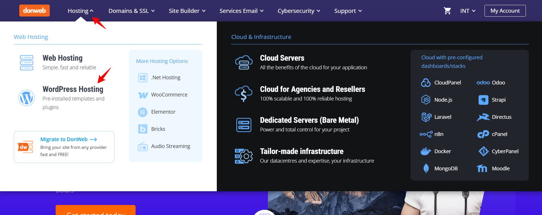The image size is (542, 215).
Task: Click the Odoo logo icon
Action: tap(483, 83)
